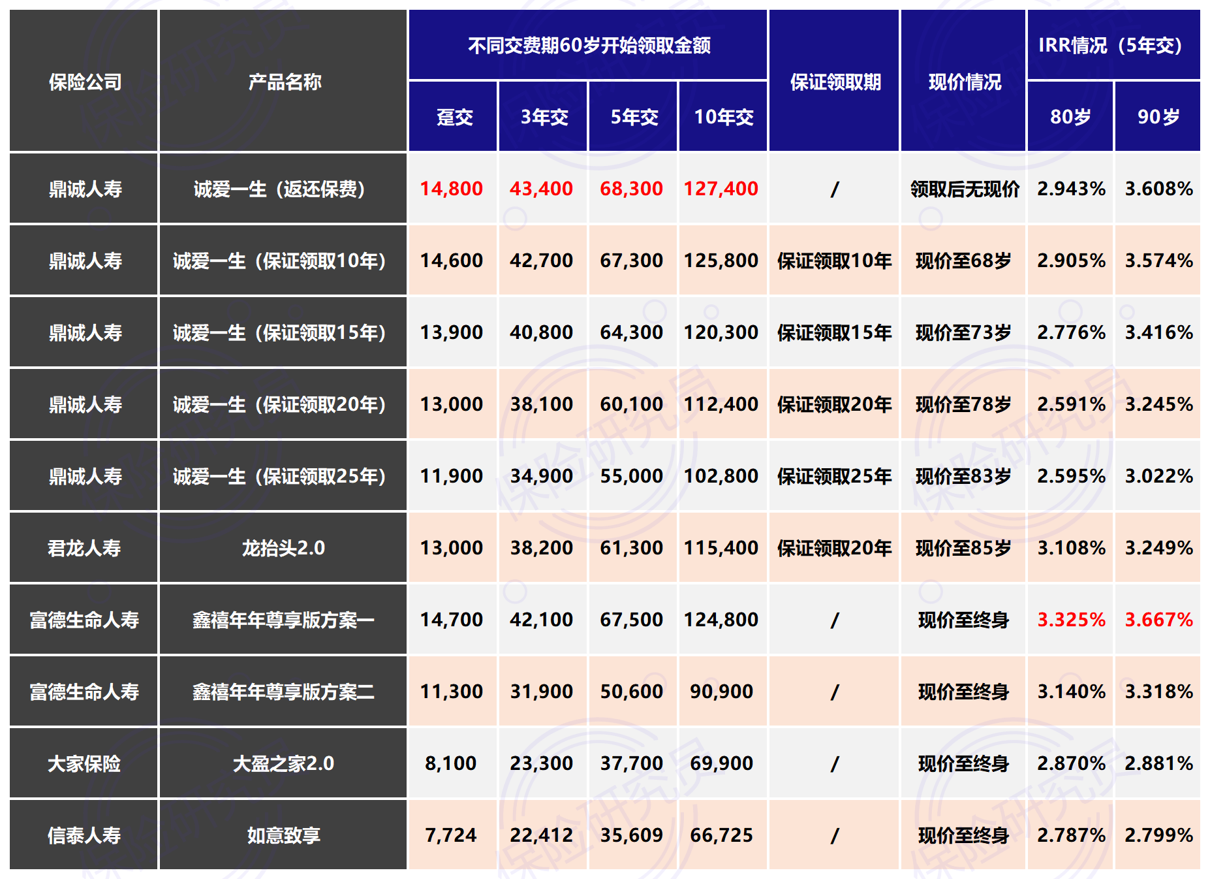Click the value 64,300

[632, 332]
